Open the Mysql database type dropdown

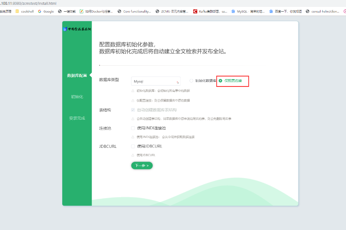[x=156, y=81]
